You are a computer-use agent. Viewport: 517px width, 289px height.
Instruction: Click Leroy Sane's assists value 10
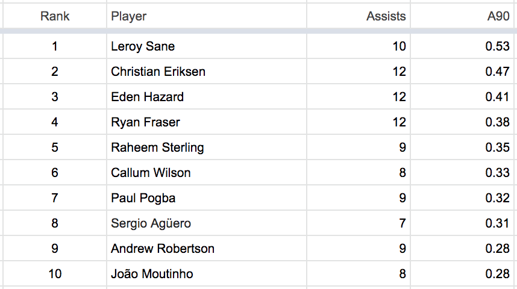coord(399,46)
